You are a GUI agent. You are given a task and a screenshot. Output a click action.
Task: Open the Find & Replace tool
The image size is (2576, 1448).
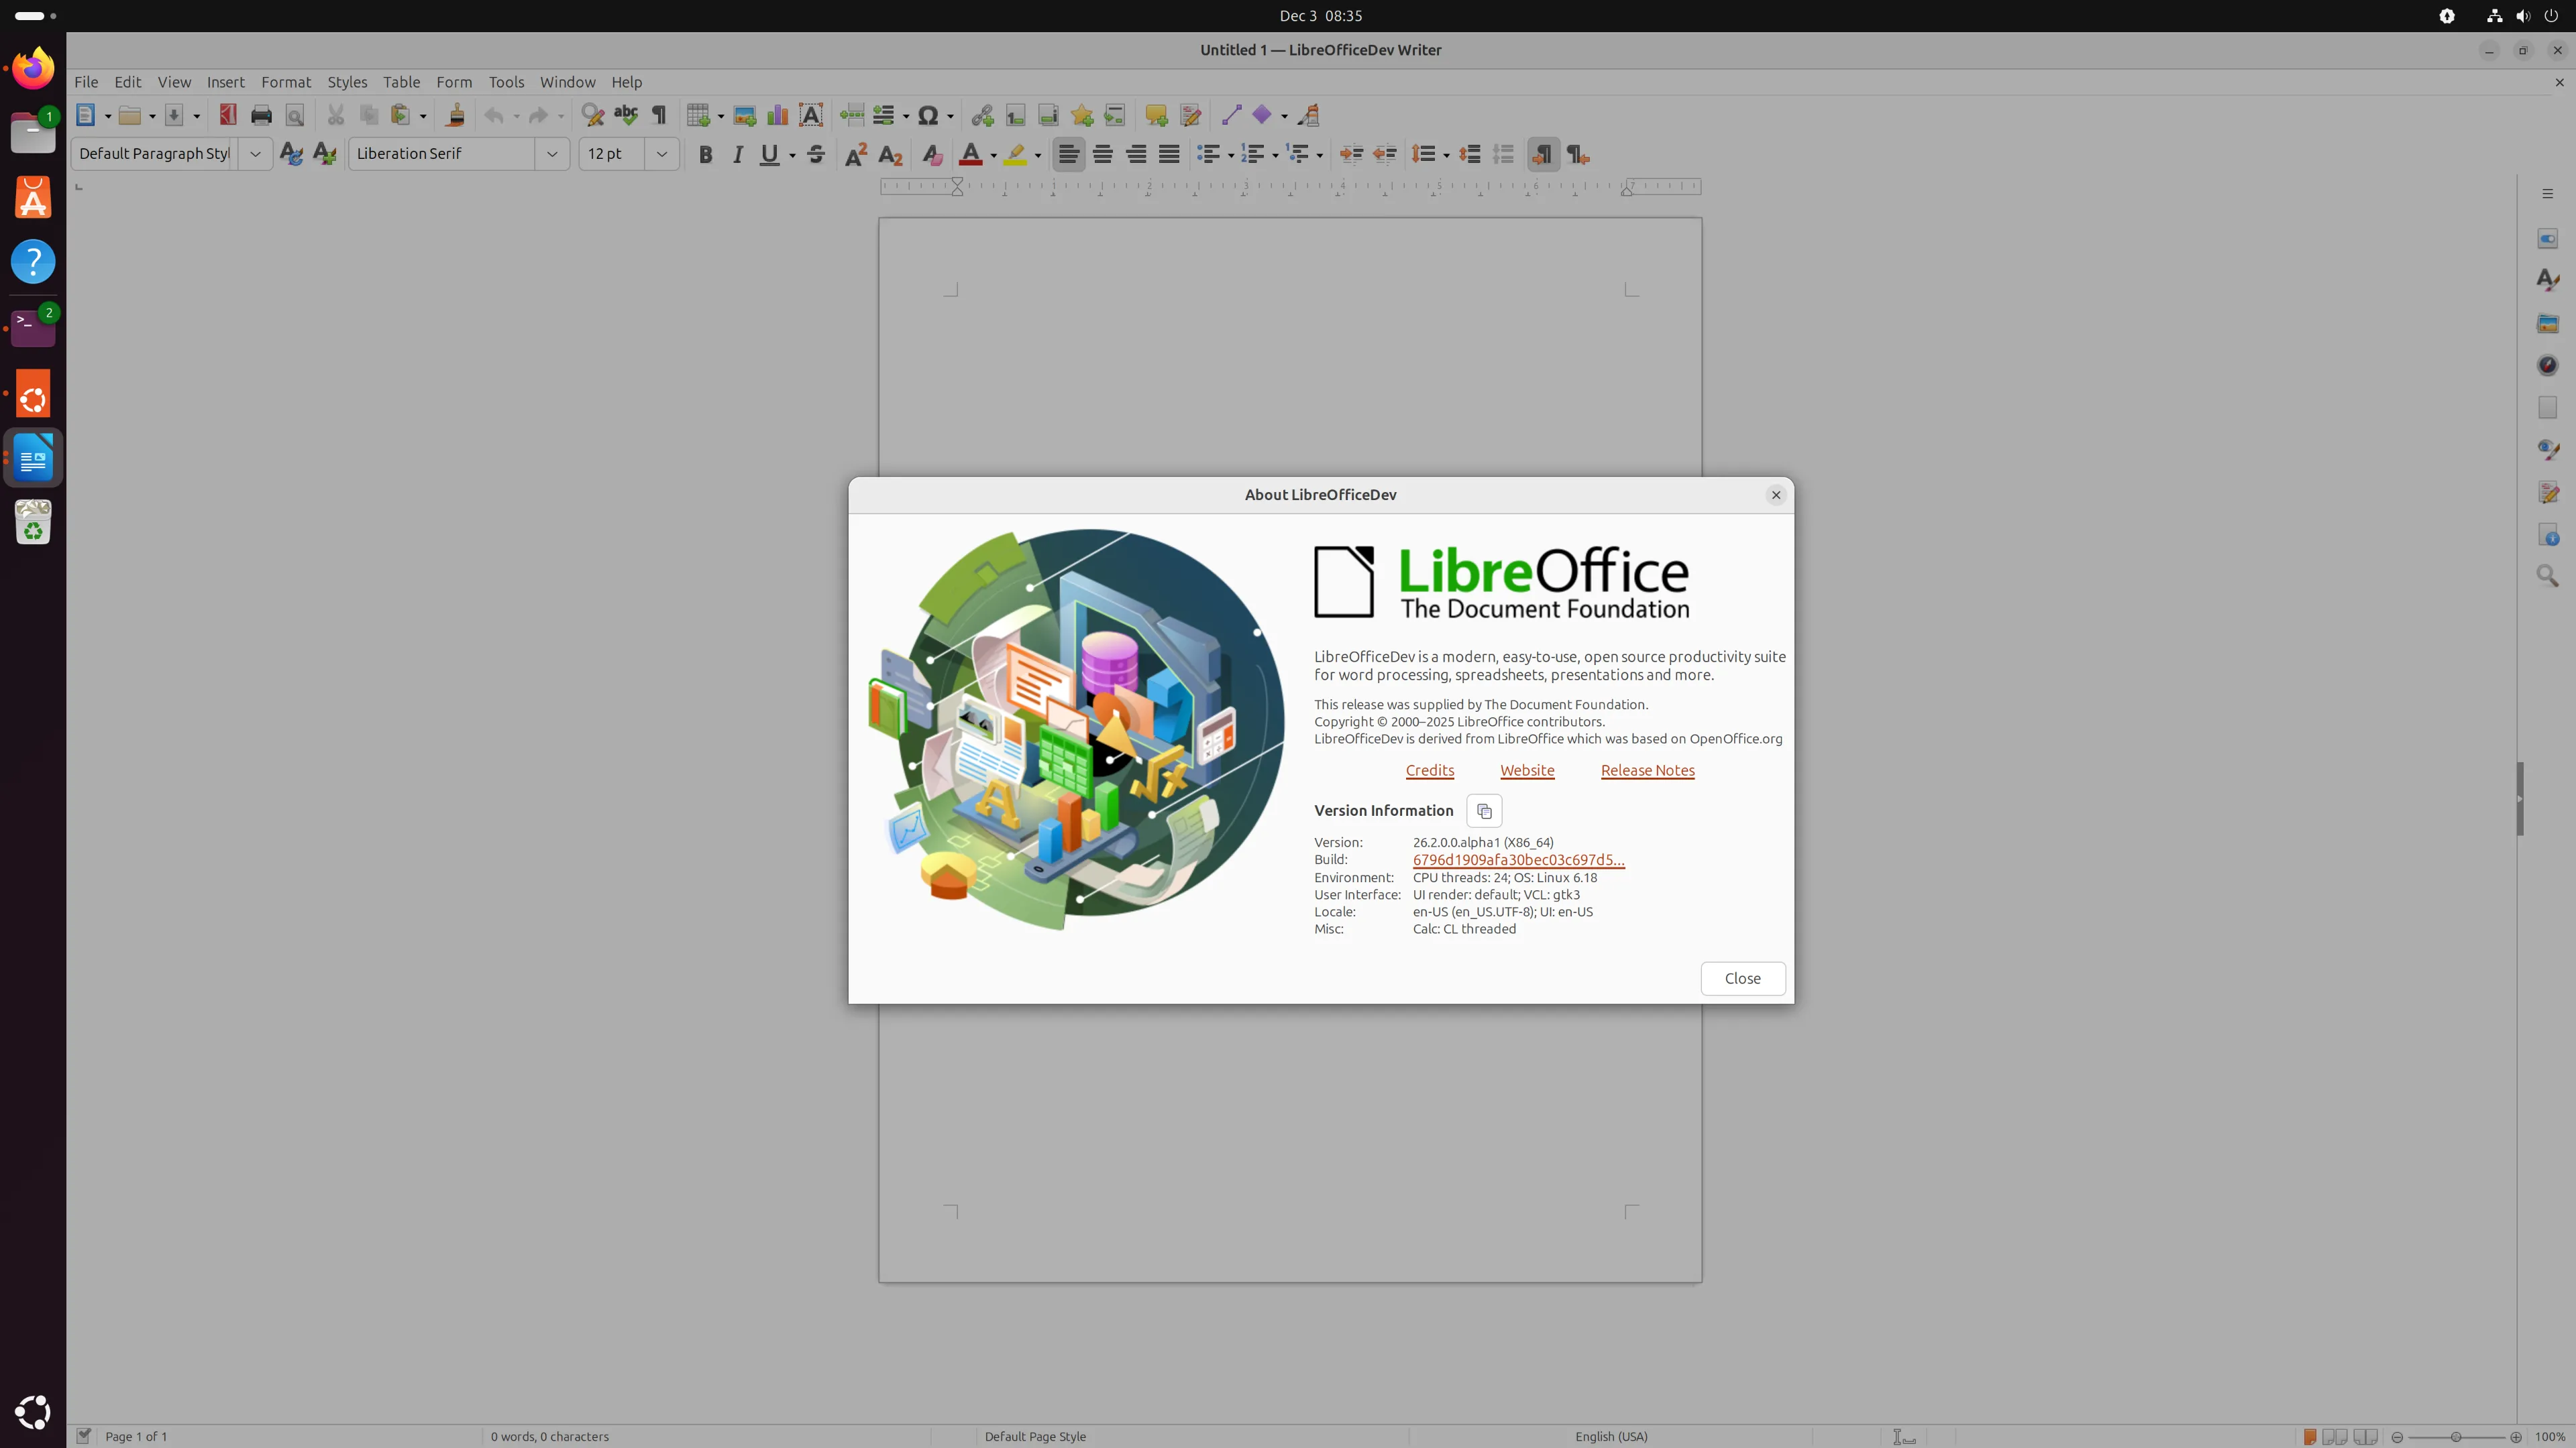[592, 115]
